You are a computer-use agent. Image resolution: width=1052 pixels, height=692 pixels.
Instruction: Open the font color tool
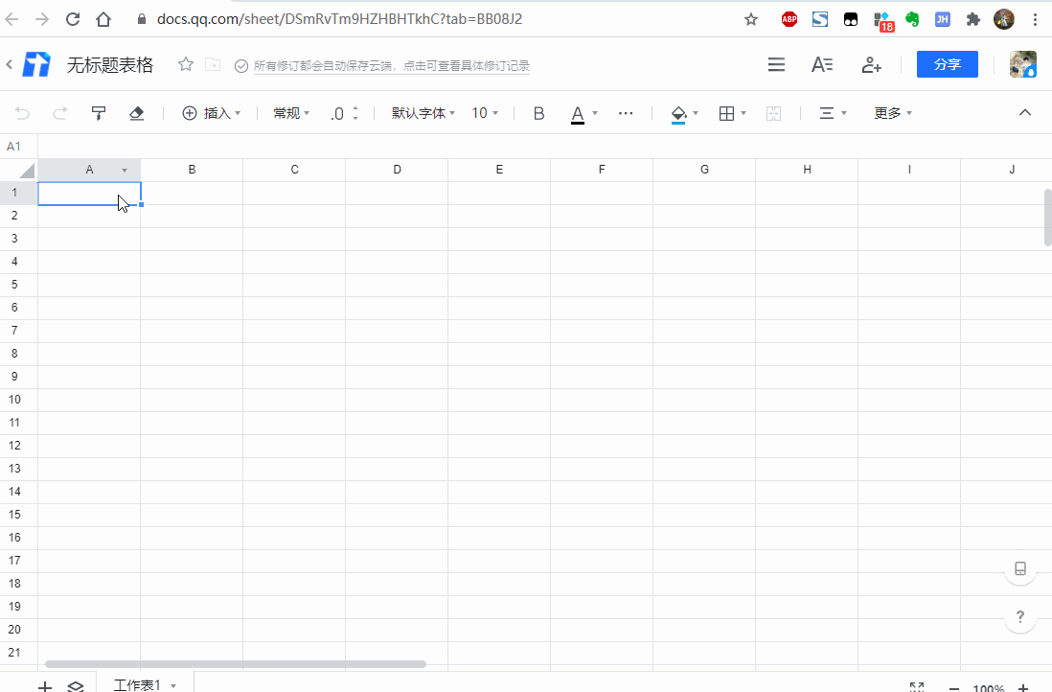(x=579, y=112)
